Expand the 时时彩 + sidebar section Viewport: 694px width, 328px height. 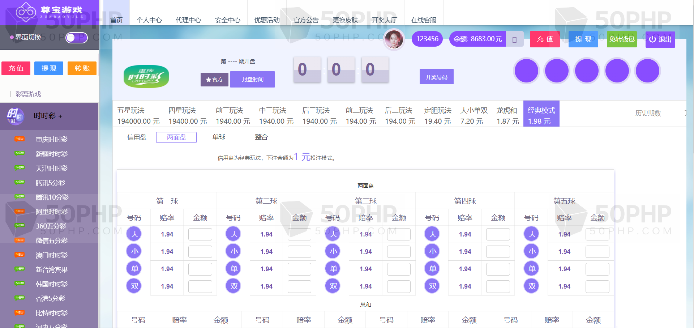[x=48, y=116]
